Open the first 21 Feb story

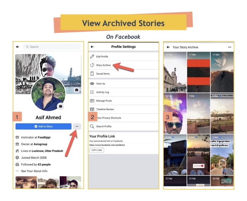point(175,181)
